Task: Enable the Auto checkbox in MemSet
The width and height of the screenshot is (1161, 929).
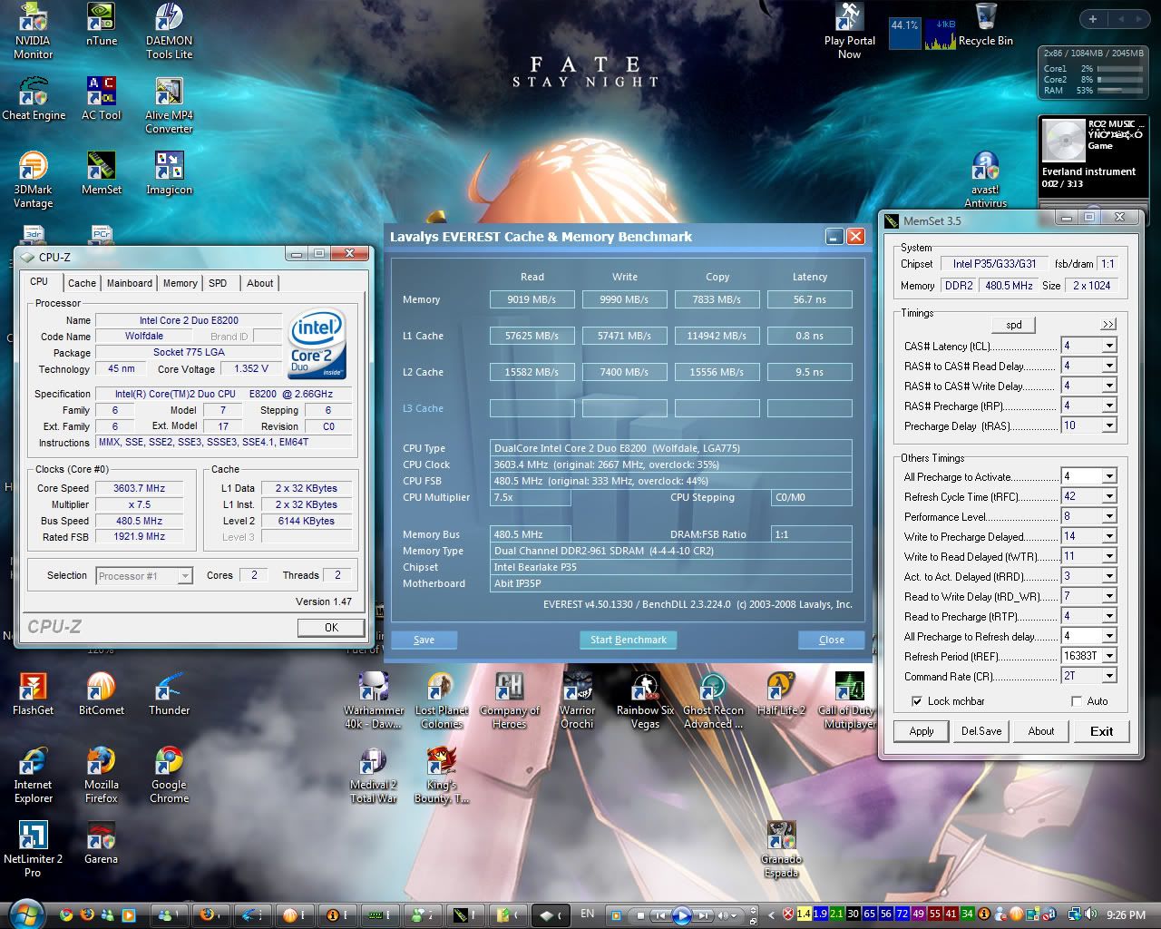Action: click(1077, 701)
